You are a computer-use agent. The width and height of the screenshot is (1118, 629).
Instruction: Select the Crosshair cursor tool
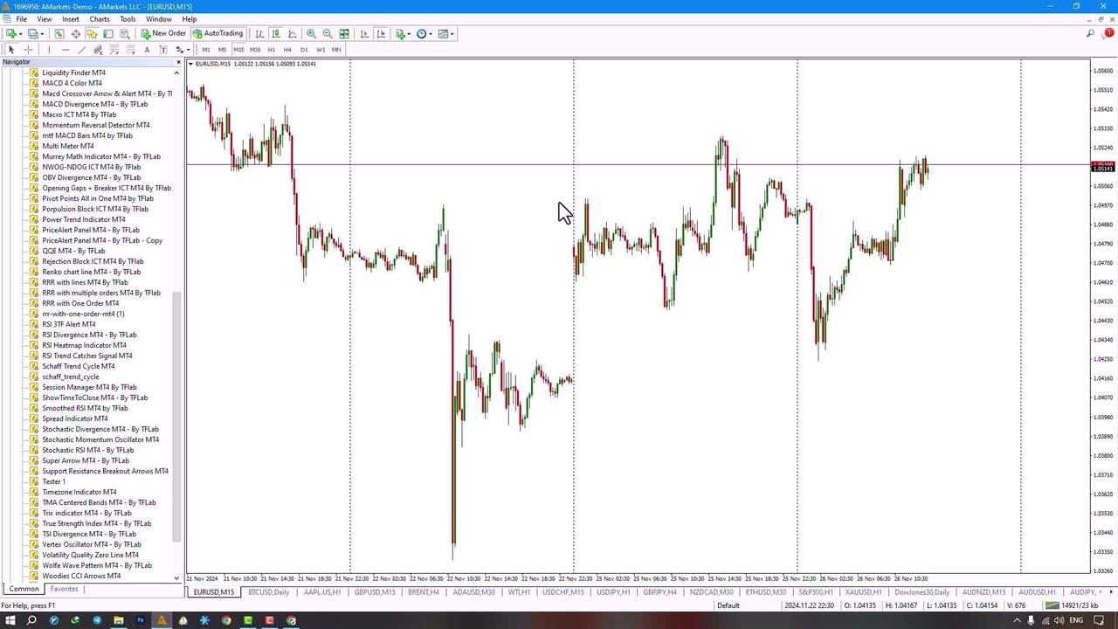(28, 50)
